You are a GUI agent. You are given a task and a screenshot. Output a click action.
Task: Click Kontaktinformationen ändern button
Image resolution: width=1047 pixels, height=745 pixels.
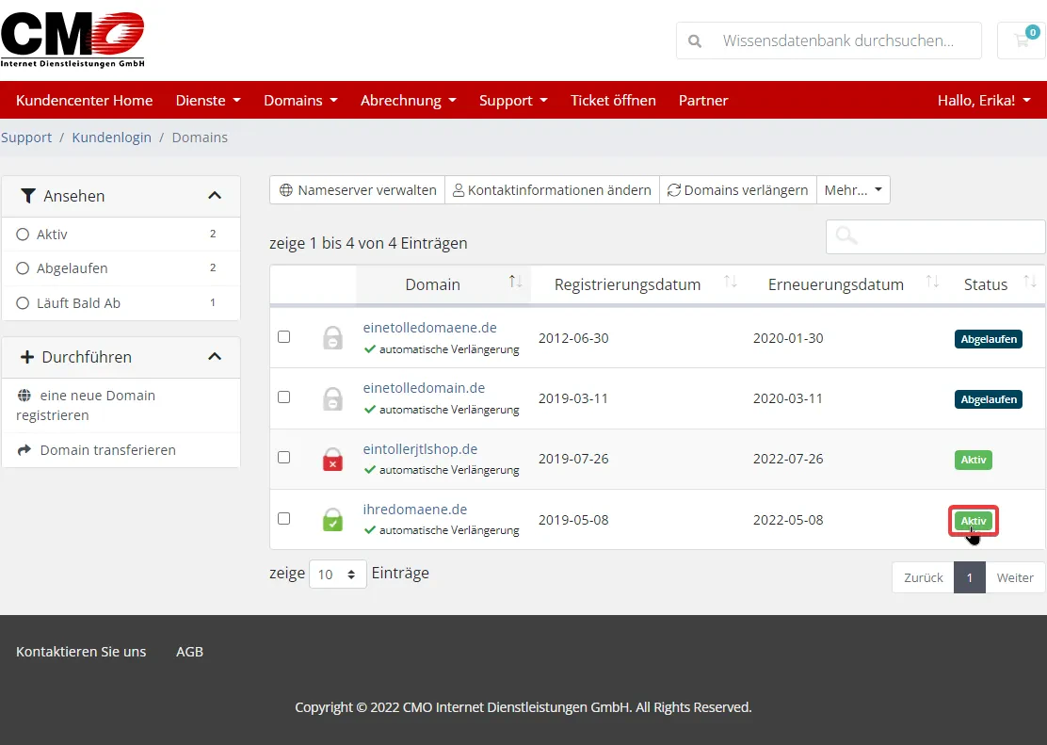pyautogui.click(x=552, y=190)
